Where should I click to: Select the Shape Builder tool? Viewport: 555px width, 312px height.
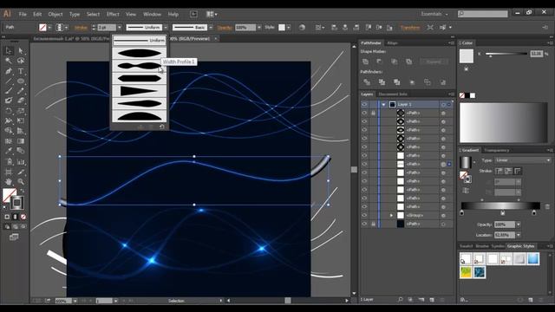pyautogui.click(x=9, y=131)
